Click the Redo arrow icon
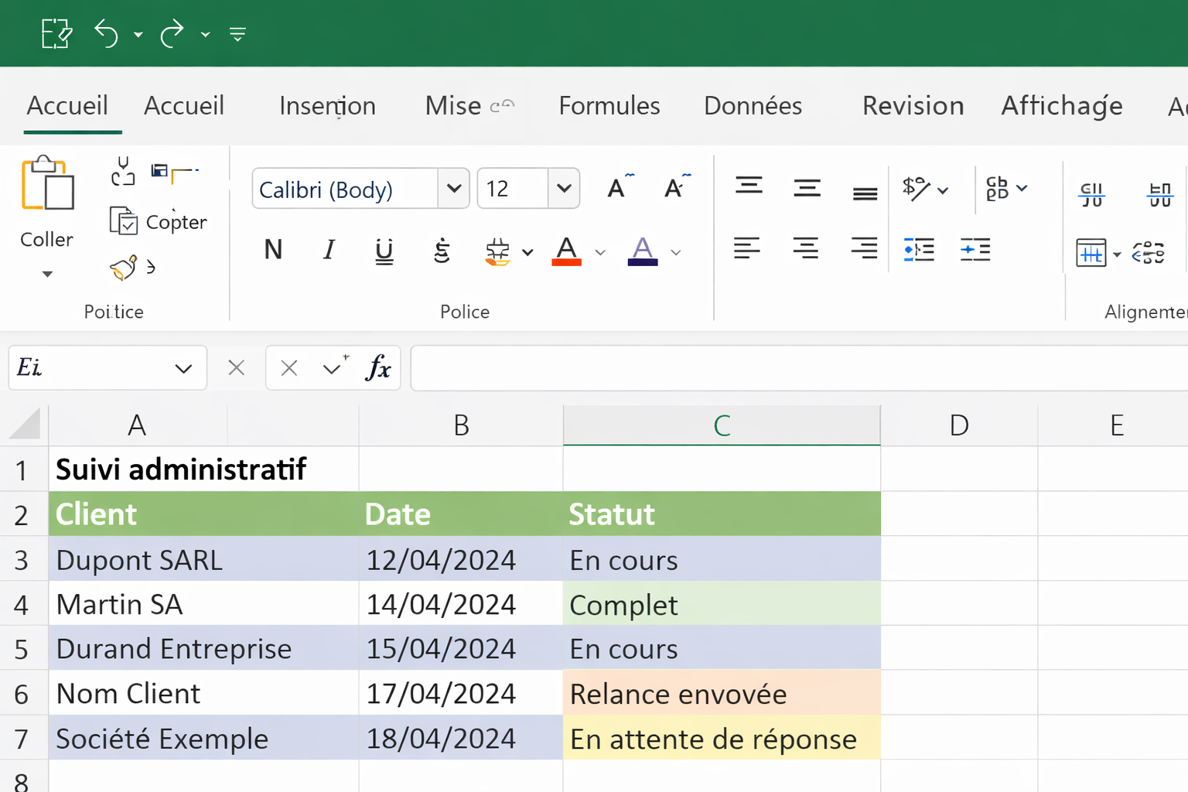The height and width of the screenshot is (792, 1188). coord(172,34)
